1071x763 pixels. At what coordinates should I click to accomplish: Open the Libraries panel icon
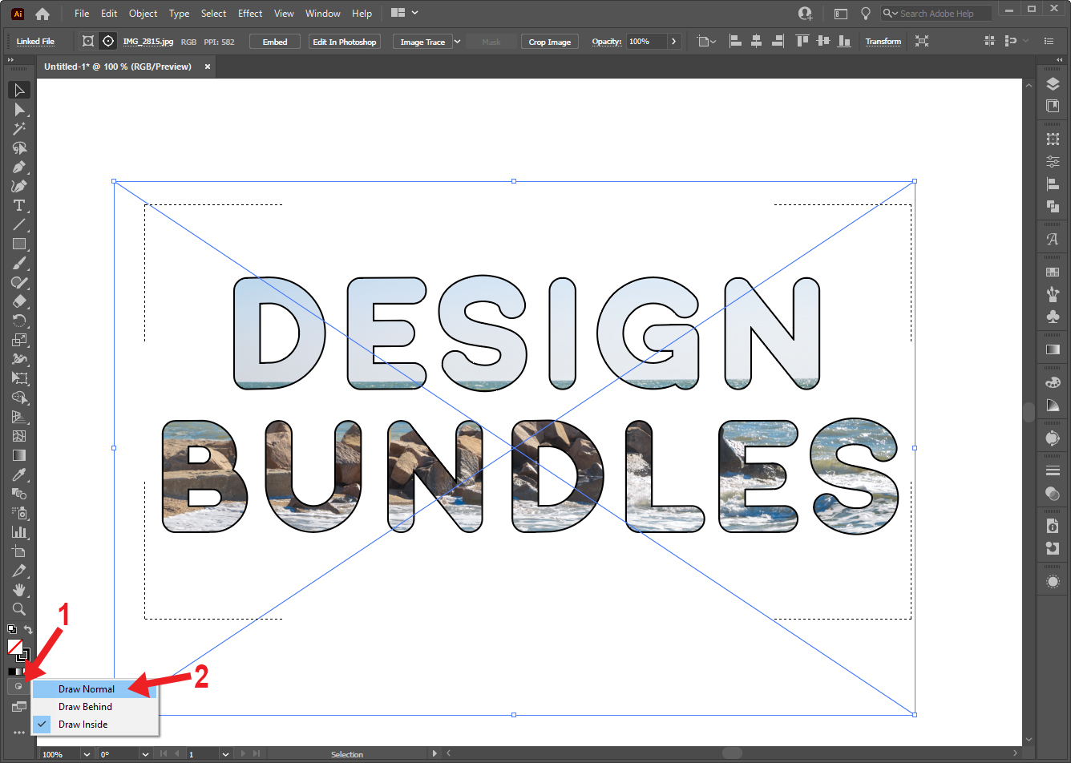point(1053,106)
